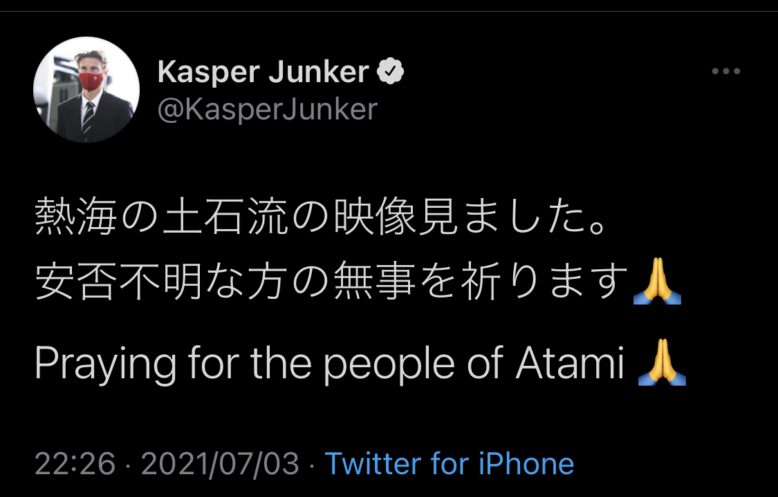Tap the blue verified badge icon

pos(391,72)
